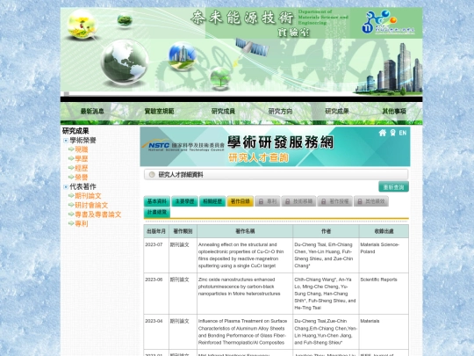Screen dimensions: 474x356
Task: Click the 'Zinc oxide nanostructures enhanced' title
Action: point(239,287)
